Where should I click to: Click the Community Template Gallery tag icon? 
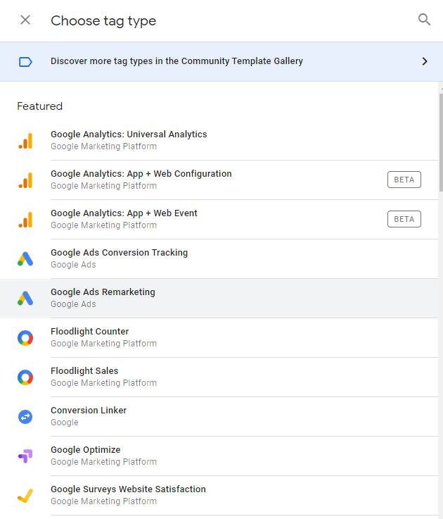pyautogui.click(x=25, y=62)
